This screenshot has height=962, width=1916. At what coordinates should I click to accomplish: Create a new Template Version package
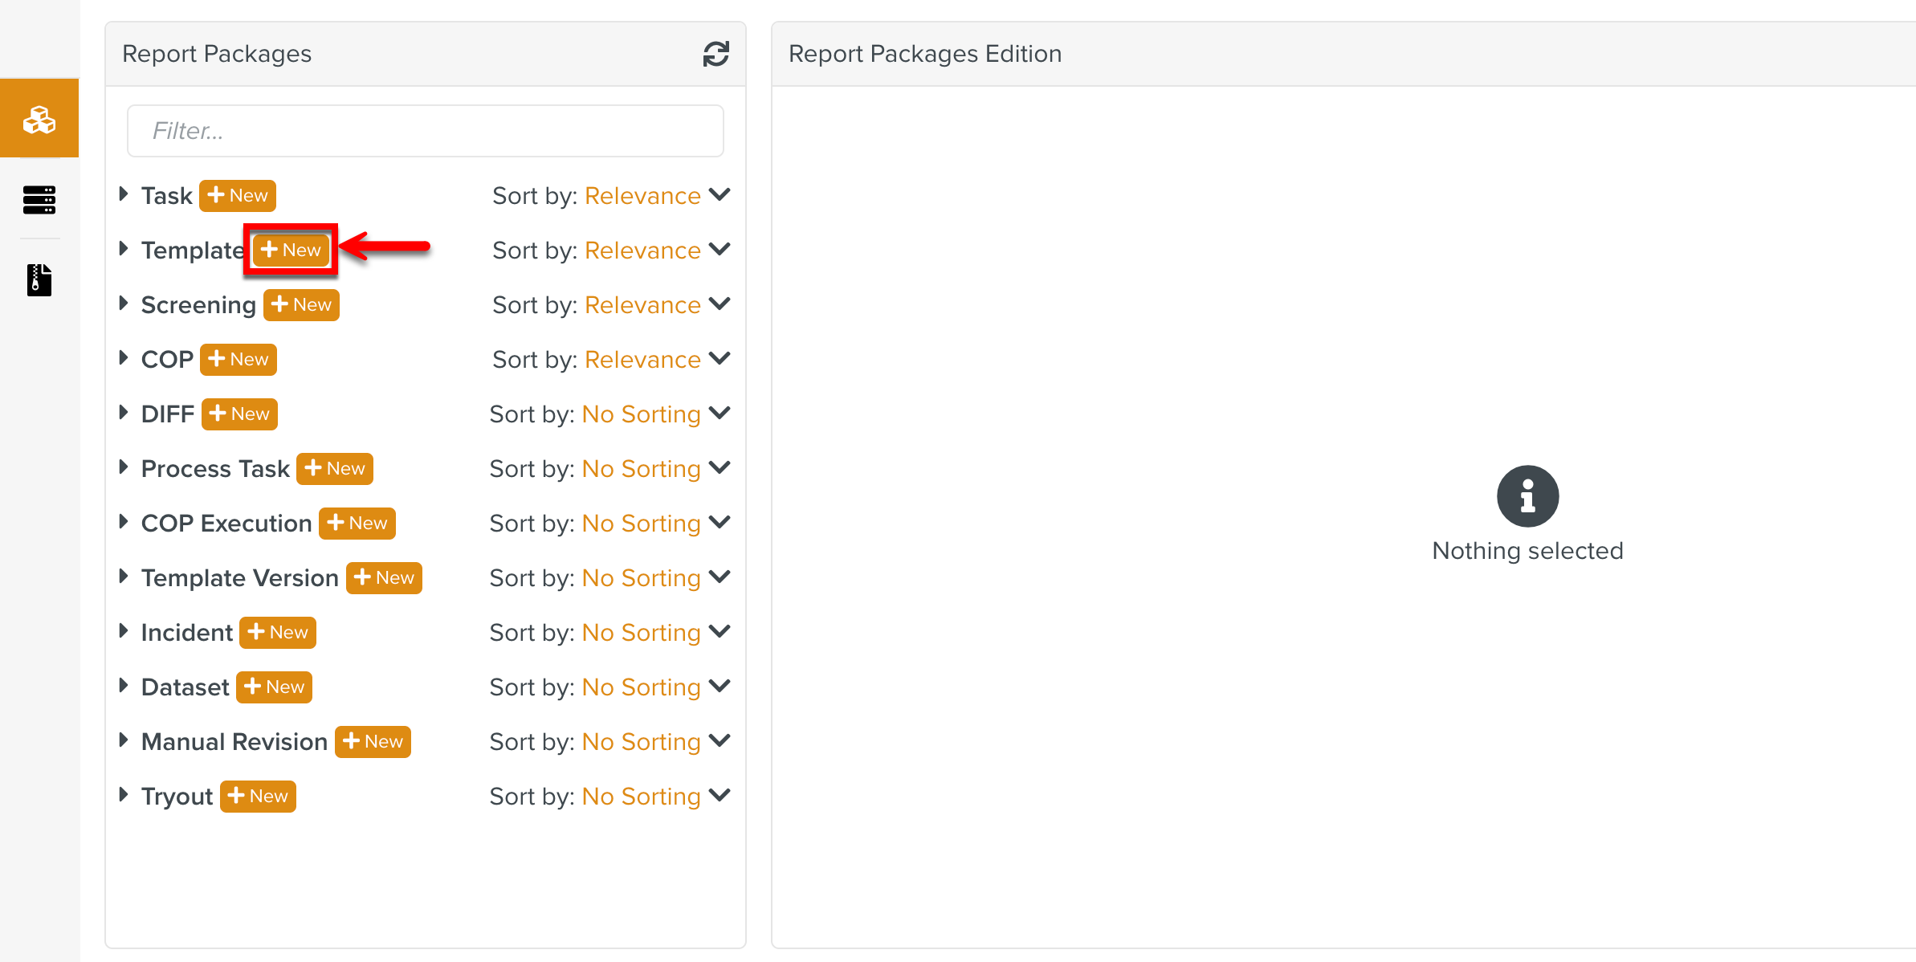click(384, 578)
